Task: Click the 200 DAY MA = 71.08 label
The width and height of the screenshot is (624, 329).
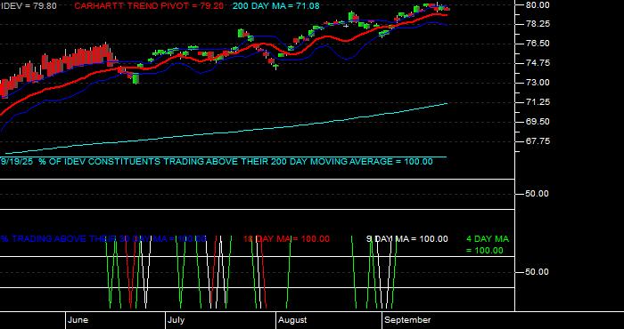Action: (x=276, y=6)
